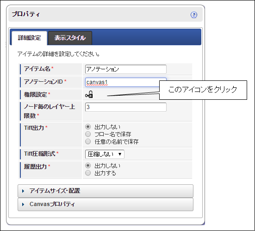Select 任意の名前で保存 radio button
Image resolution: width=255 pixels, height=231 pixels.
88,141
